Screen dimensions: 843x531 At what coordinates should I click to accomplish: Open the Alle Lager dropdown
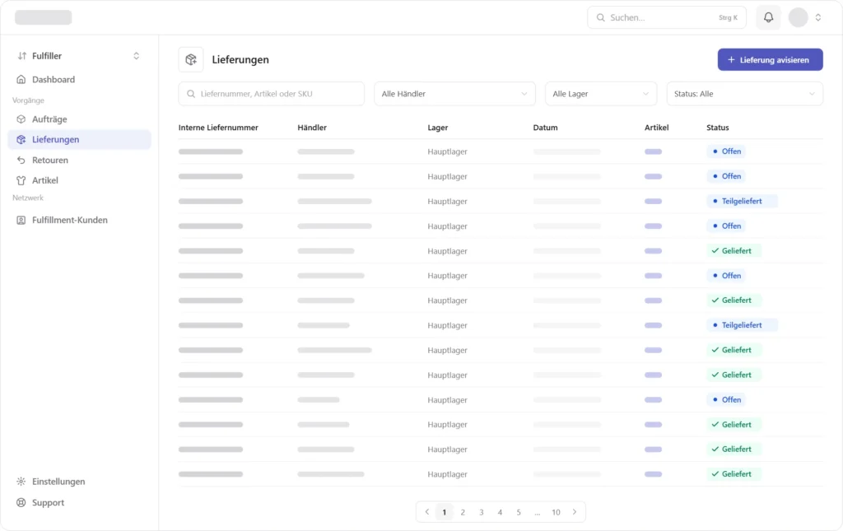[600, 94]
